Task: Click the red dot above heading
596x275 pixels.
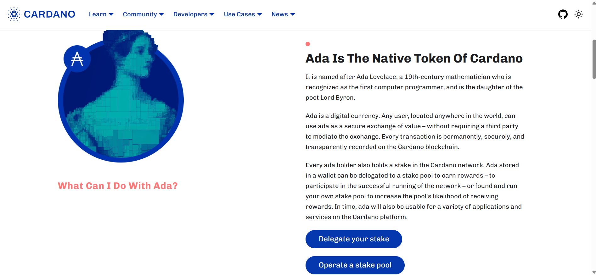Action: click(x=308, y=44)
